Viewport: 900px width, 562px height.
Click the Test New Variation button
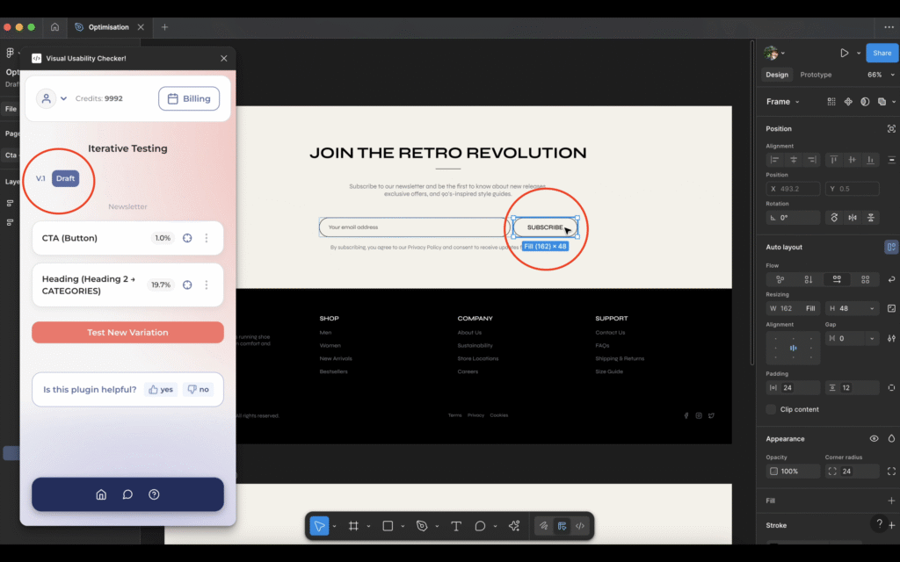click(x=127, y=333)
